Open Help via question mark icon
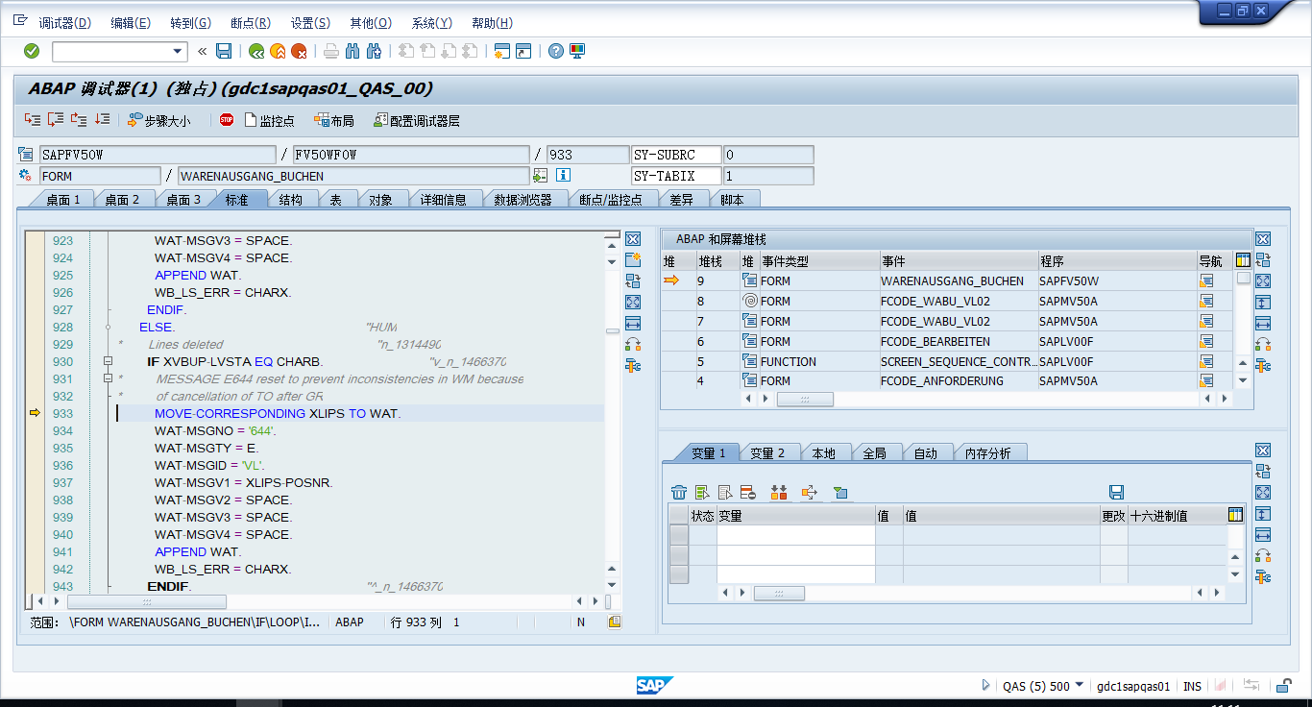1312x707 pixels. click(x=555, y=51)
